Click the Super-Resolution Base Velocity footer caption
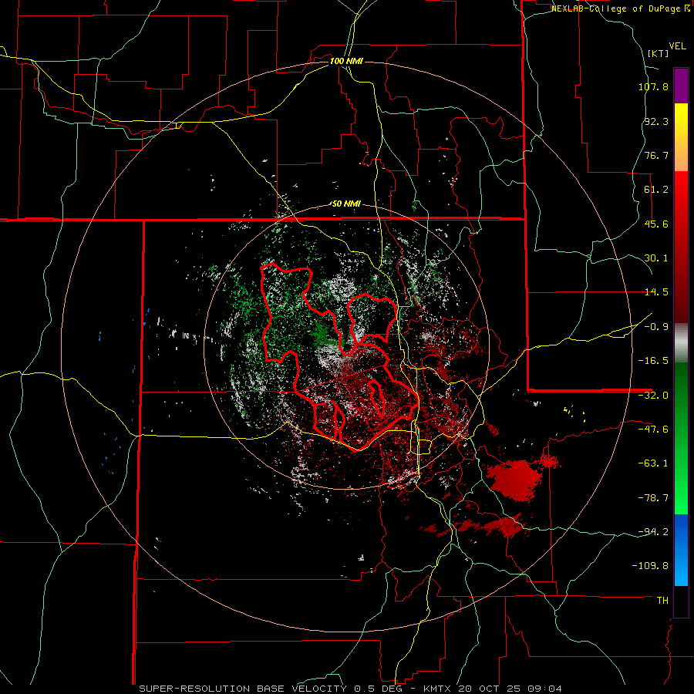Viewport: 694px width, 694px height. click(x=350, y=689)
